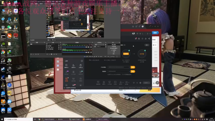Open settings hexagon gear in streaming app bottom bar
This screenshot has height=121, width=215.
[x=140, y=83]
